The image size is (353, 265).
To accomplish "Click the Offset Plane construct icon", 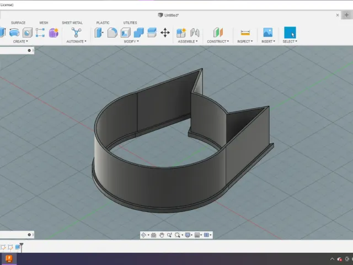I will point(218,33).
